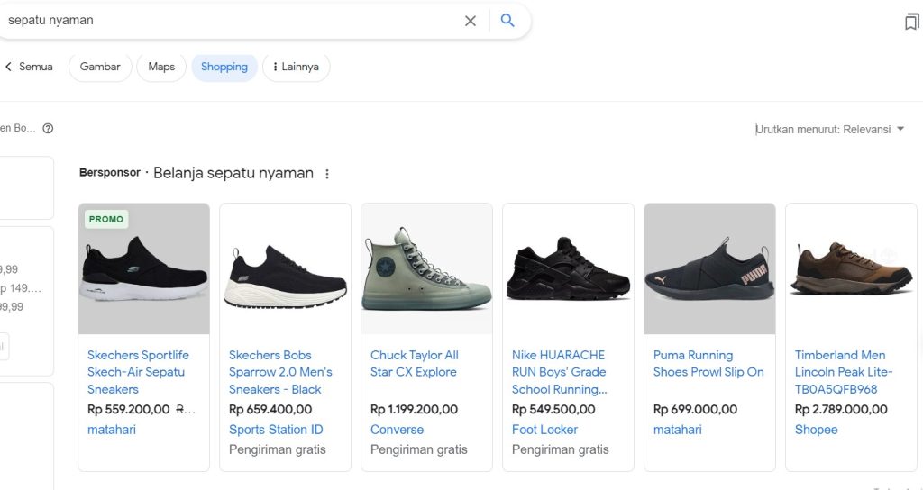
Task: Open Skechers Bobs Sparrow shoe image
Action: click(286, 268)
